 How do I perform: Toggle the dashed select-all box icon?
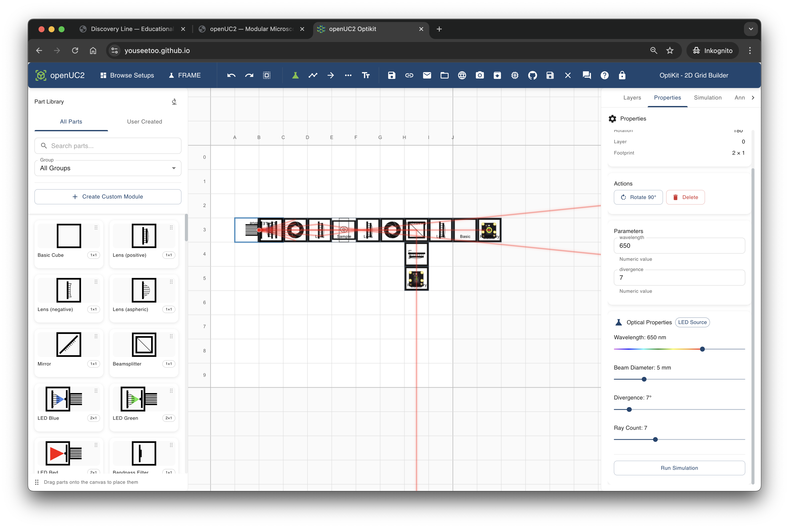(x=266, y=75)
